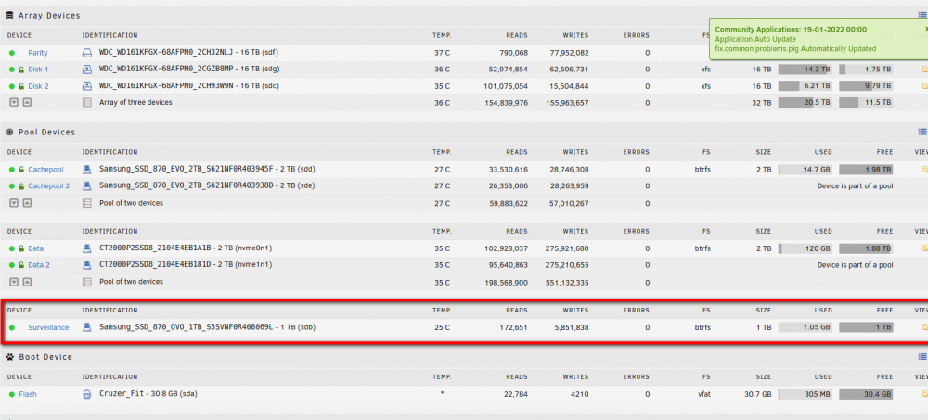
Task: Click identification text CT2000P2SSD8_2104E4EB1A1B
Action: pos(153,248)
